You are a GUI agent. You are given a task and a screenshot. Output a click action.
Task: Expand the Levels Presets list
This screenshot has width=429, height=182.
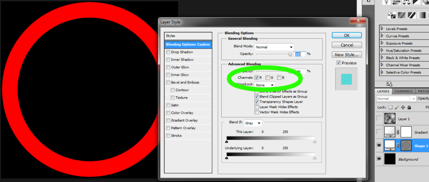pyautogui.click(x=382, y=29)
